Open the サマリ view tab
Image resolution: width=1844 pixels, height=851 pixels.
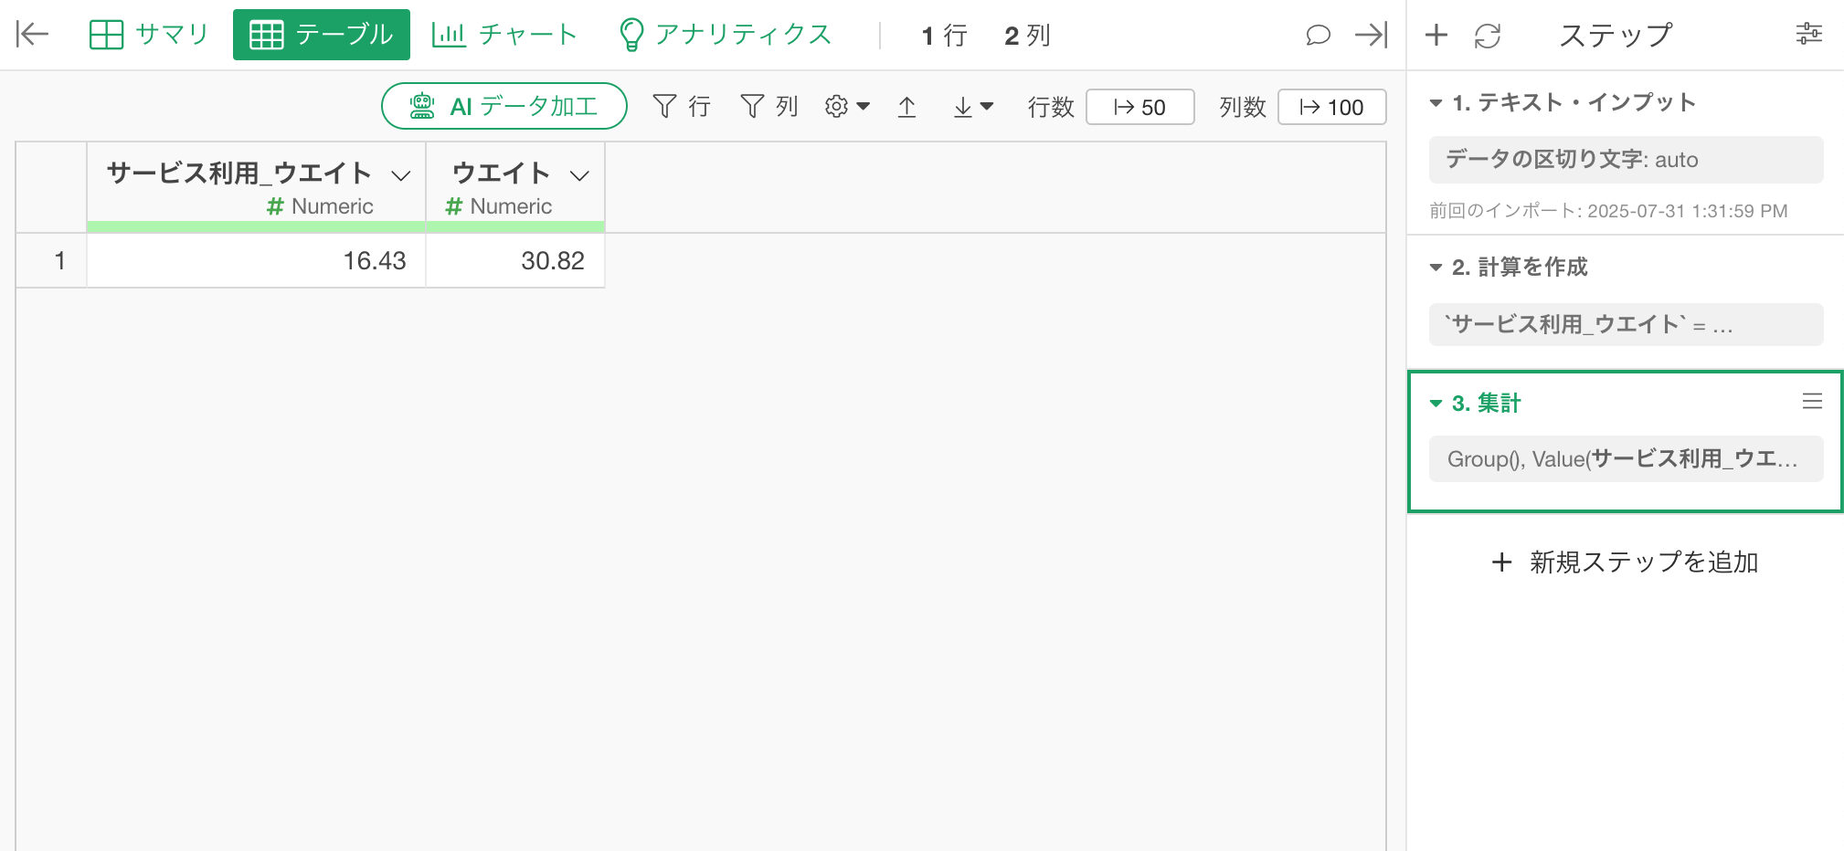[150, 35]
